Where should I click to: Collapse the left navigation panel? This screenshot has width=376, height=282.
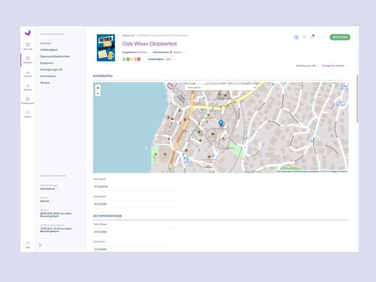tap(41, 245)
